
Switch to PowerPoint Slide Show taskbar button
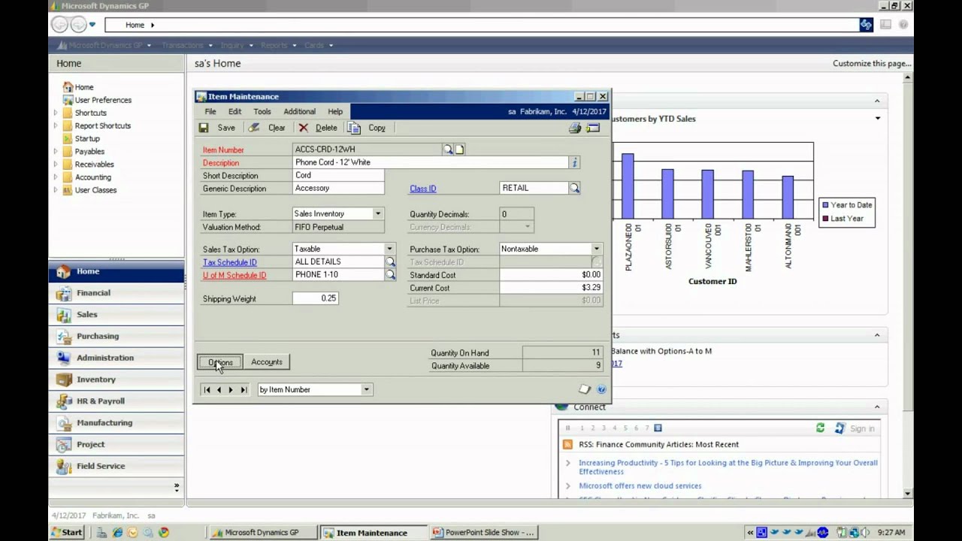(x=483, y=532)
